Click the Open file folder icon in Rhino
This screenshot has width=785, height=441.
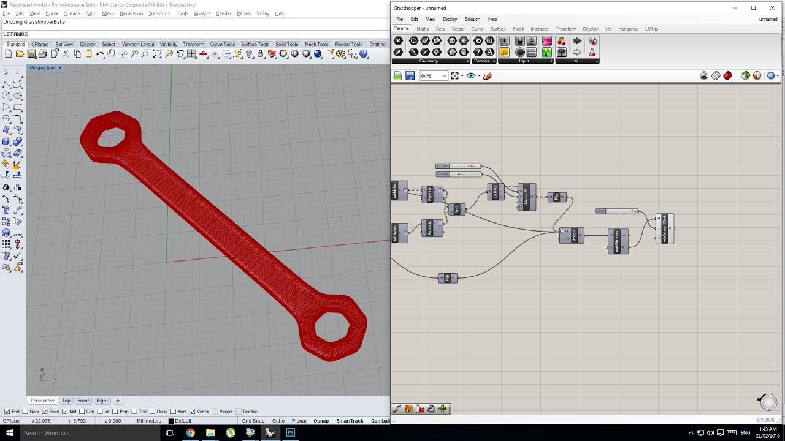(x=20, y=54)
